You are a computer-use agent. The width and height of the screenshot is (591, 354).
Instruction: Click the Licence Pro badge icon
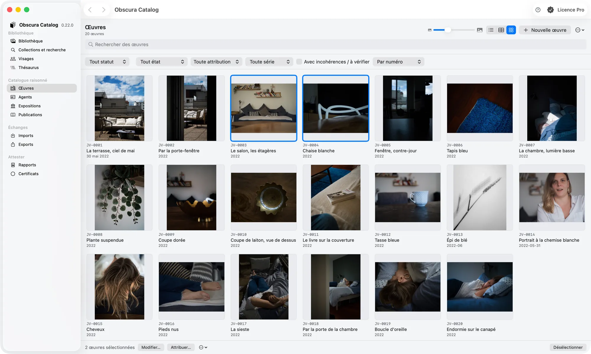550,10
